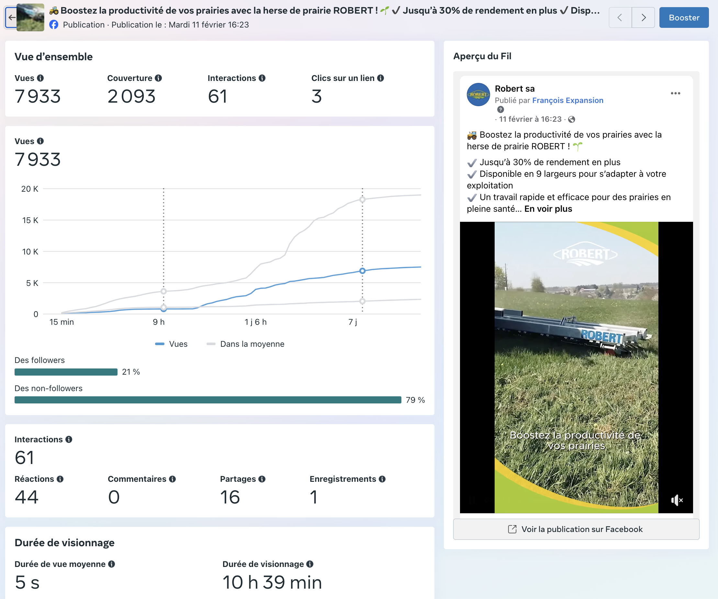
Task: Click the Robert sa page name
Action: pyautogui.click(x=515, y=88)
